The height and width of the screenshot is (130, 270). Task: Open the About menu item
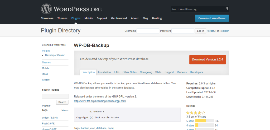135,18
